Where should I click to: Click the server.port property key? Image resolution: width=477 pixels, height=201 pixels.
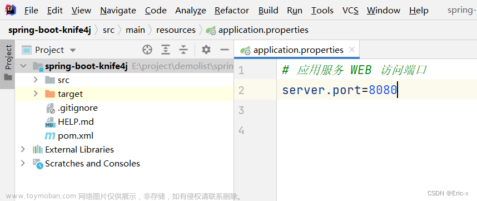(x=321, y=90)
